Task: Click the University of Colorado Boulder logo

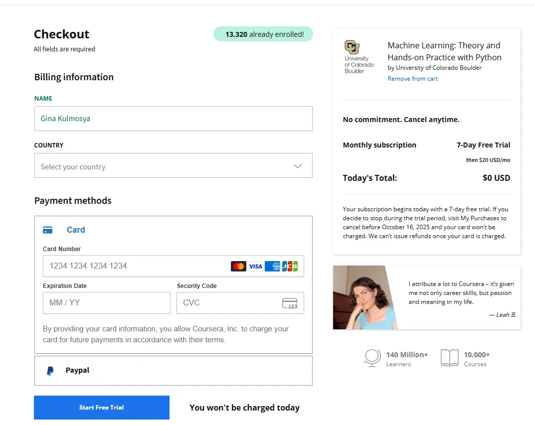Action: pyautogui.click(x=359, y=57)
